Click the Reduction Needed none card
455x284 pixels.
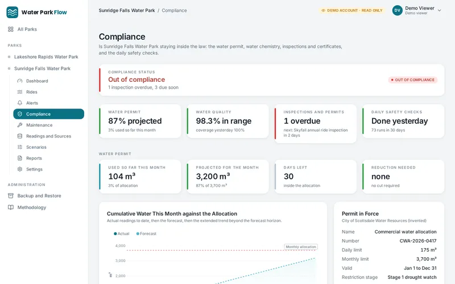pos(403,177)
